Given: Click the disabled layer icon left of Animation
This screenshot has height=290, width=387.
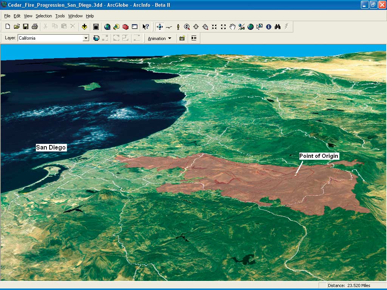Looking at the screenshot, I should (x=137, y=38).
